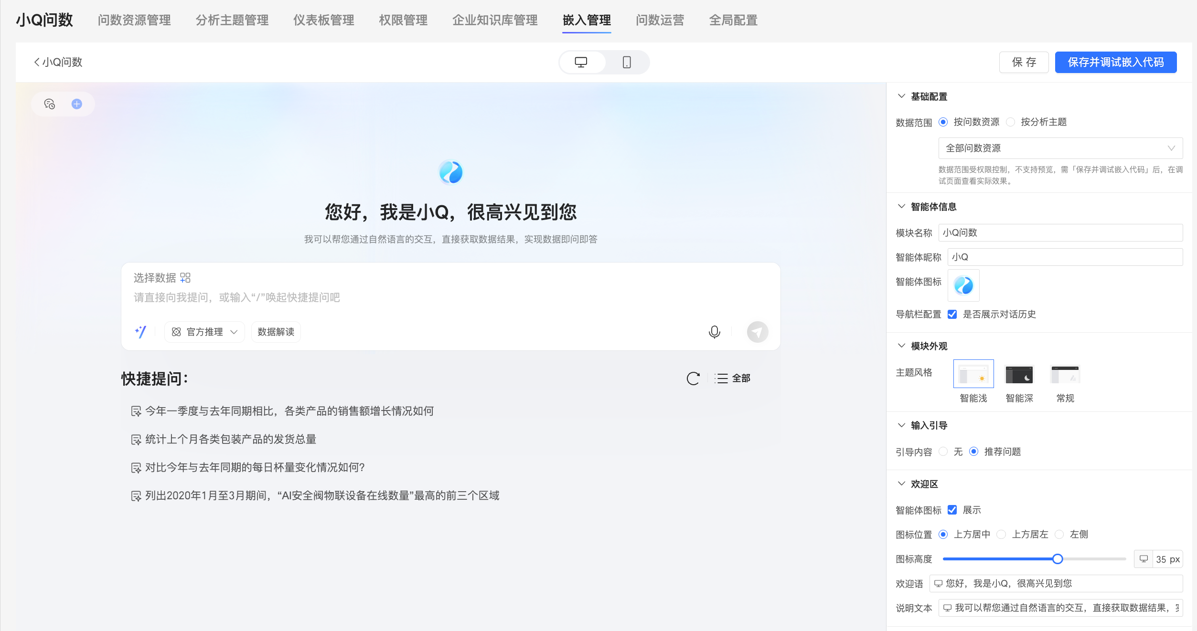Click icon beside packaging shipment question
Viewport: 1197px width, 631px height.
[x=136, y=440]
